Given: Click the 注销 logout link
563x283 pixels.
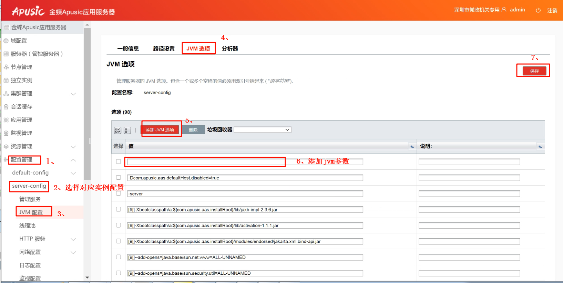Looking at the screenshot, I should (552, 11).
